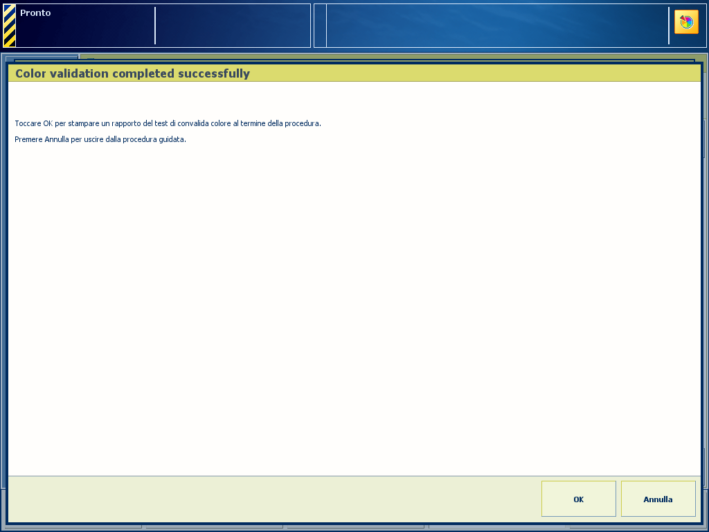Tap the yellow-striped status indicator
This screenshot has width=709, height=532.
pyautogui.click(x=10, y=26)
